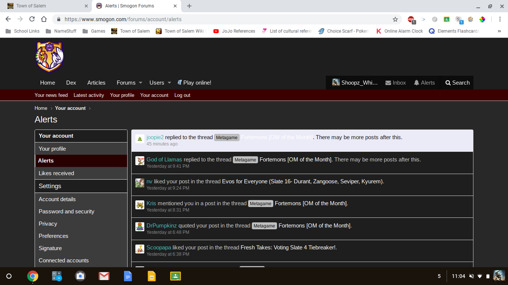Open the Search box

click(x=457, y=83)
